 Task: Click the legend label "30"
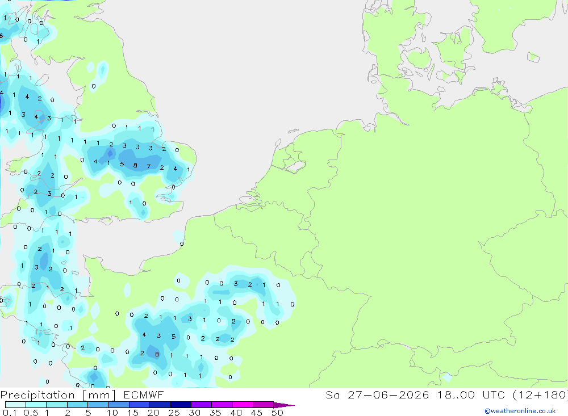[x=195, y=413]
